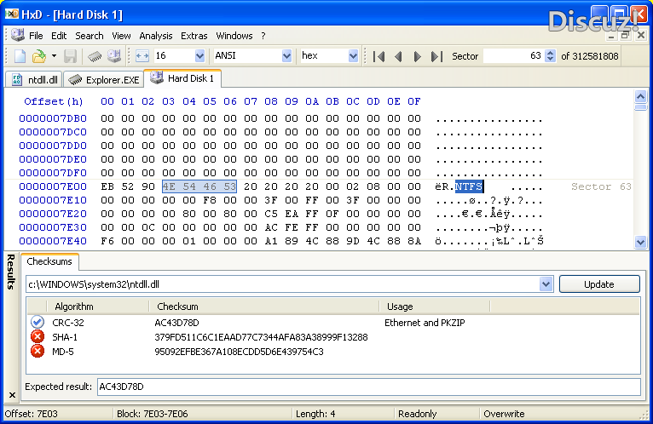653x424 pixels.
Task: Open the Edit menu
Action: [x=59, y=36]
